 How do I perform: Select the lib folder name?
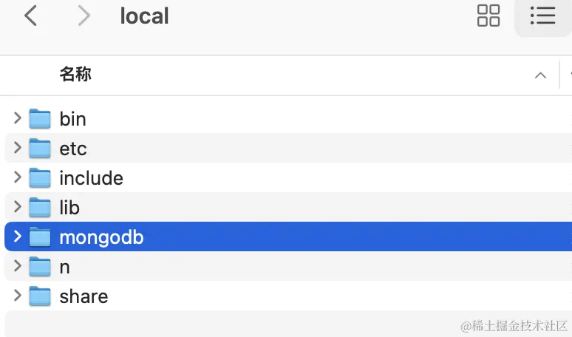[69, 207]
